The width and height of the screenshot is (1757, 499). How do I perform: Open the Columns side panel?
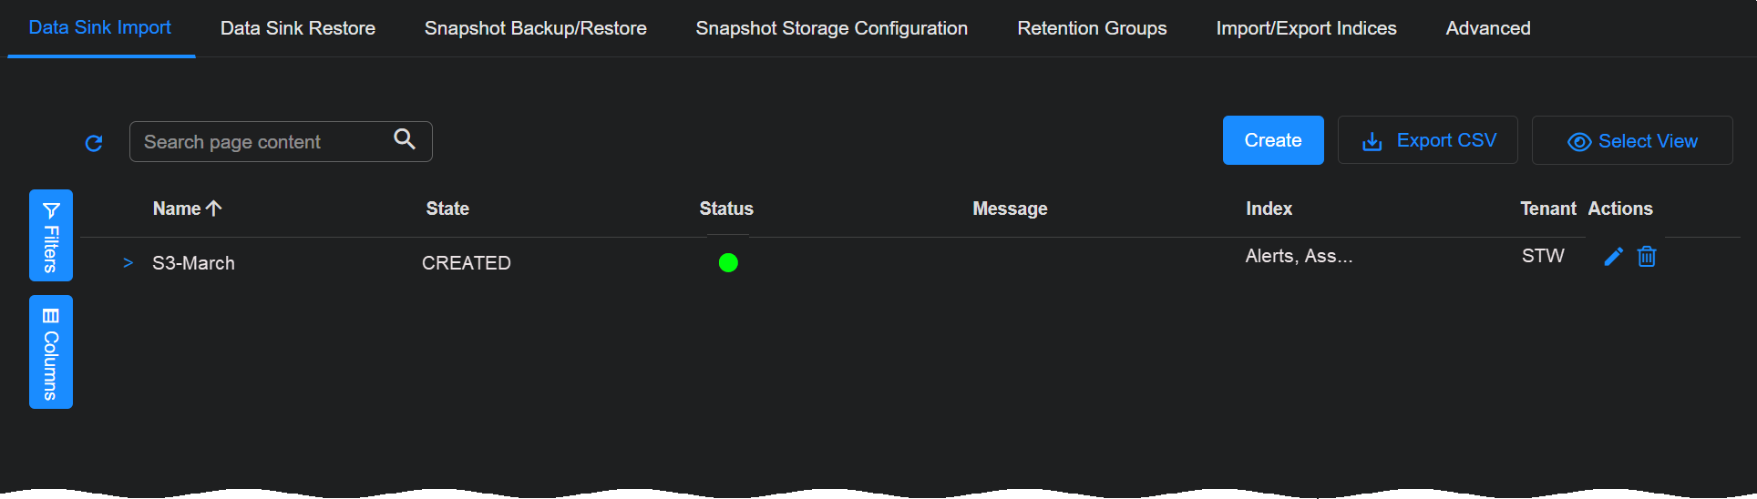click(x=51, y=352)
